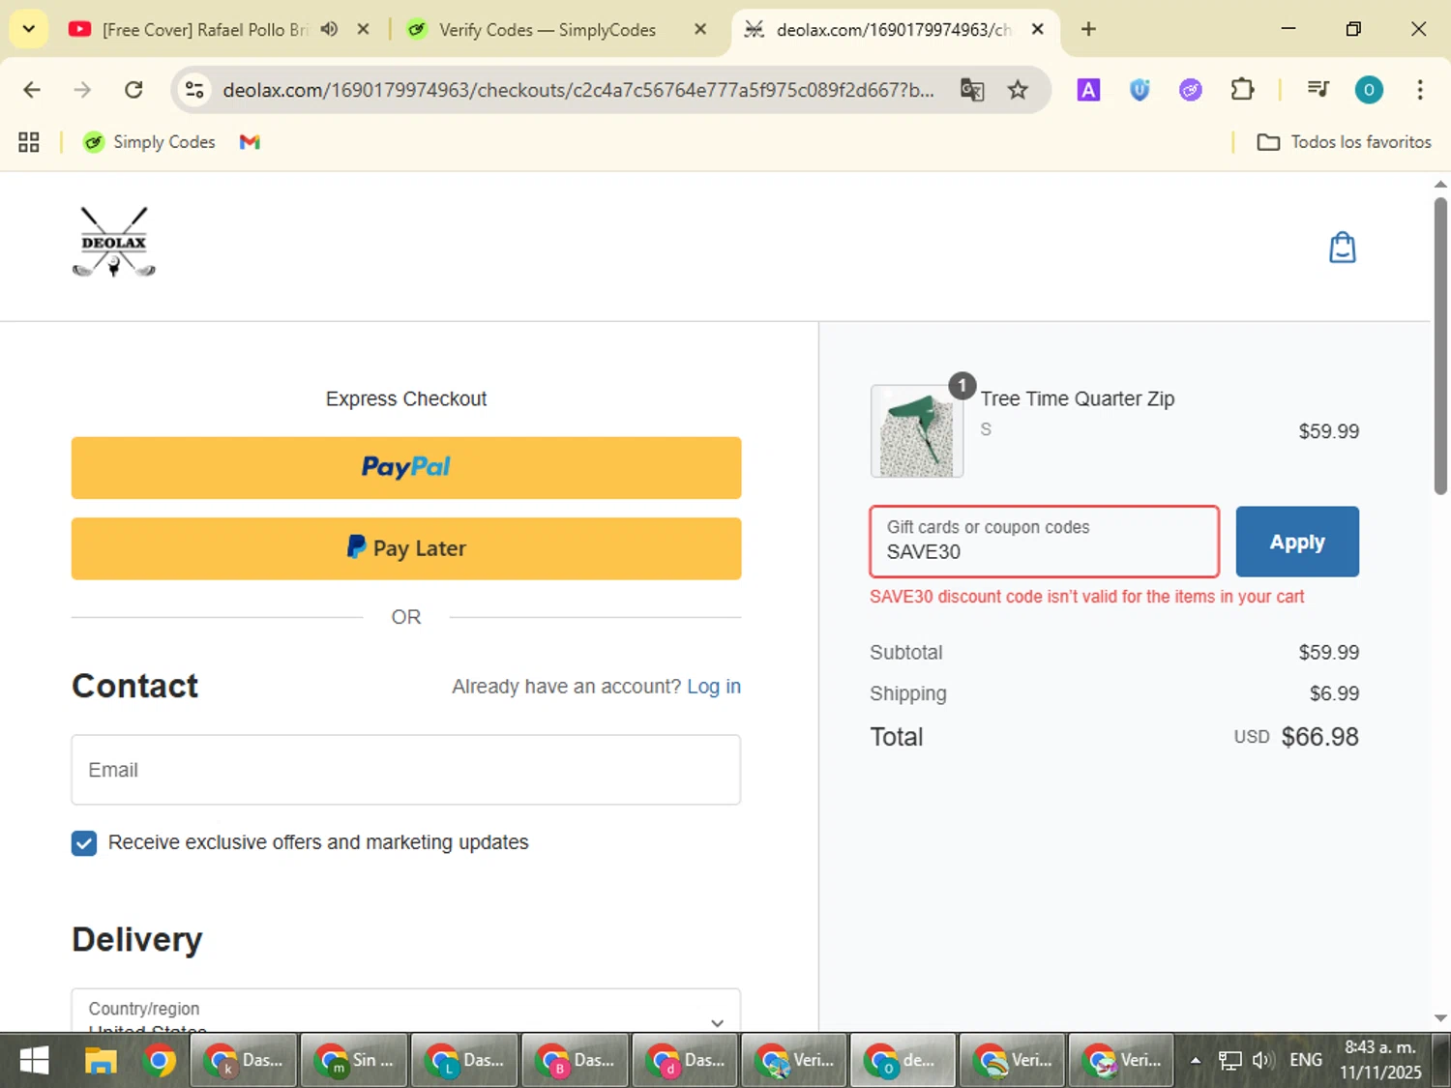Image resolution: width=1451 pixels, height=1088 pixels.
Task: Open the apps grid shortcut in bookmarks bar
Action: [29, 142]
